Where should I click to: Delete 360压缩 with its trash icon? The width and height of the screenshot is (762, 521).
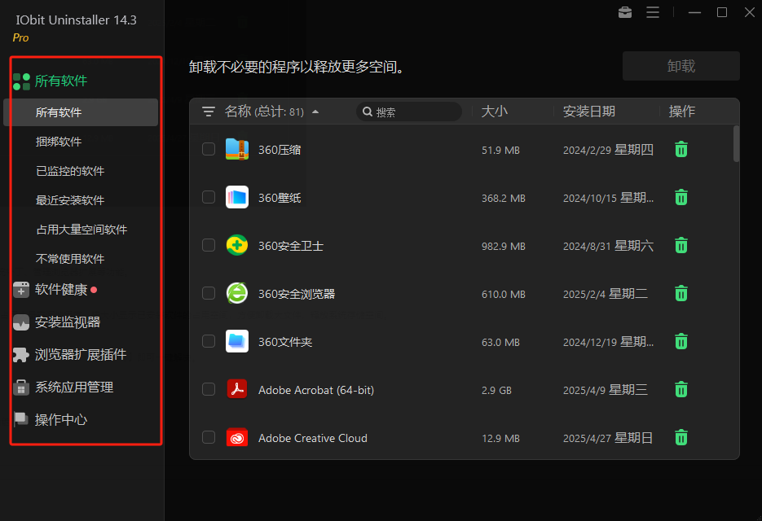click(x=681, y=150)
